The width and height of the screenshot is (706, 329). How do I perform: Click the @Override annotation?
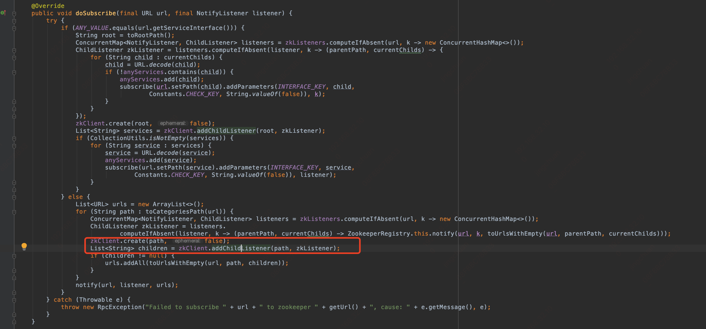48,6
